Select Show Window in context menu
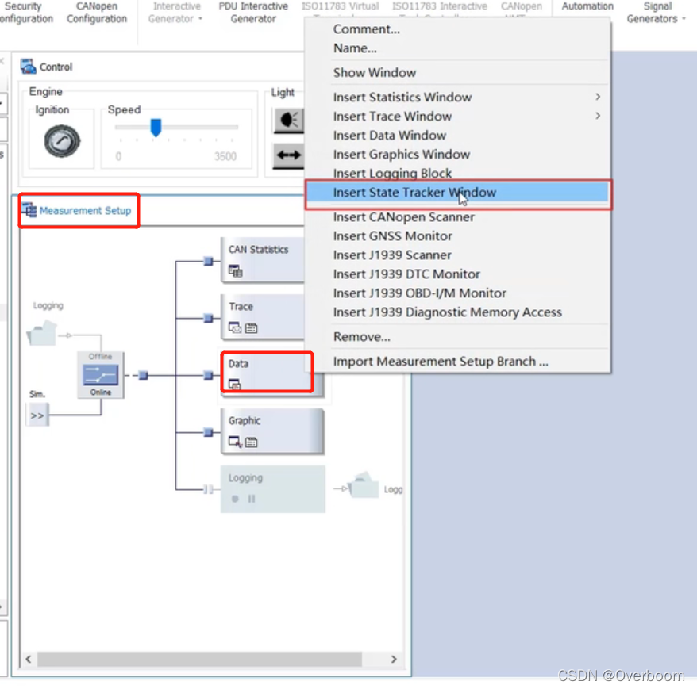Viewport: 697px width, 689px height. [x=458, y=72]
